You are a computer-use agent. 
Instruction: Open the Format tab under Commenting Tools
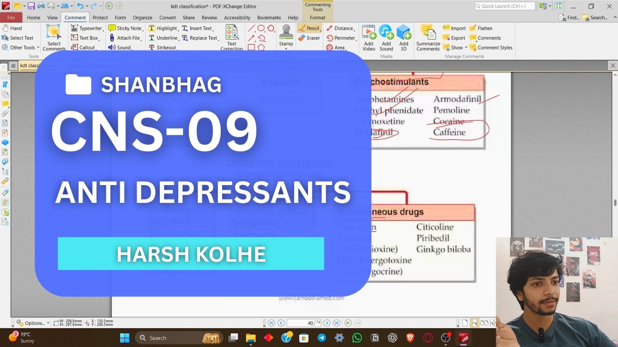[x=317, y=18]
